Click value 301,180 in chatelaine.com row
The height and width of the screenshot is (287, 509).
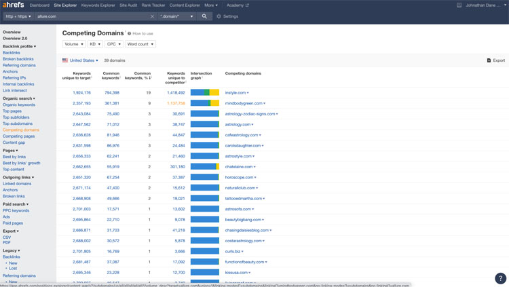(178, 167)
